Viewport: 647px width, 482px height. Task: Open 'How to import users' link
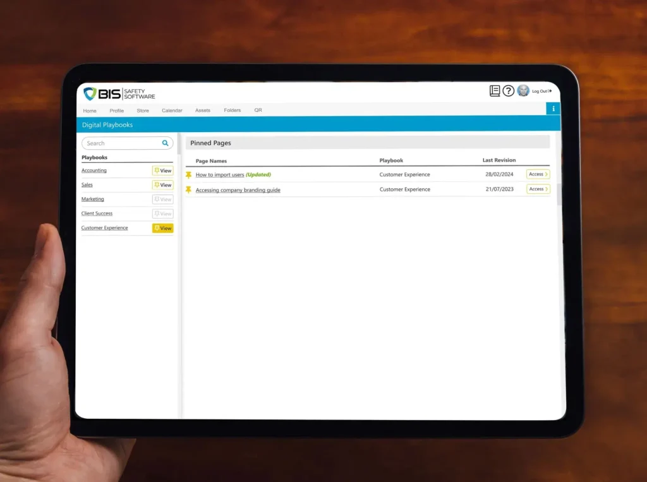coord(219,175)
